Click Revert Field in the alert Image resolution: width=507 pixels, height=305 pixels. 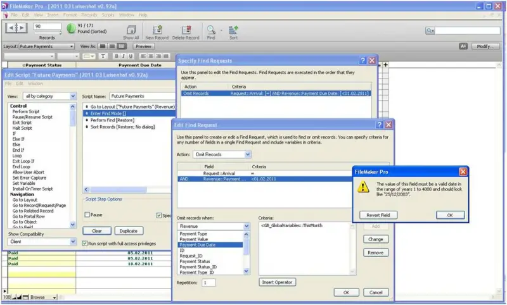(x=378, y=215)
